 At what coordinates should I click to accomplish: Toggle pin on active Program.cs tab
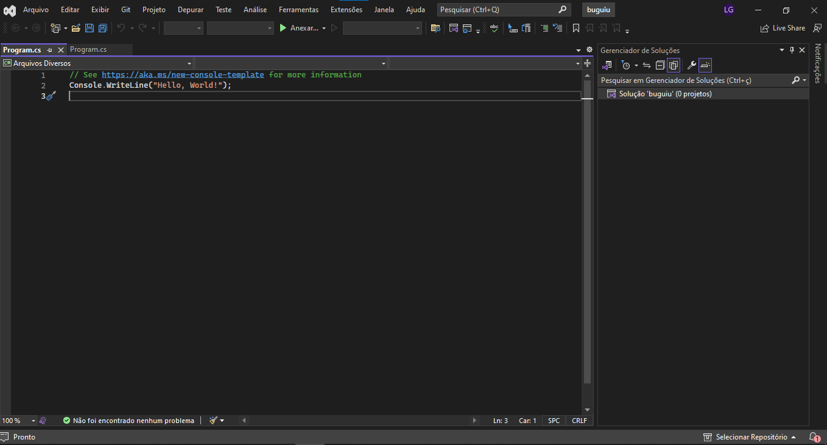tap(50, 50)
